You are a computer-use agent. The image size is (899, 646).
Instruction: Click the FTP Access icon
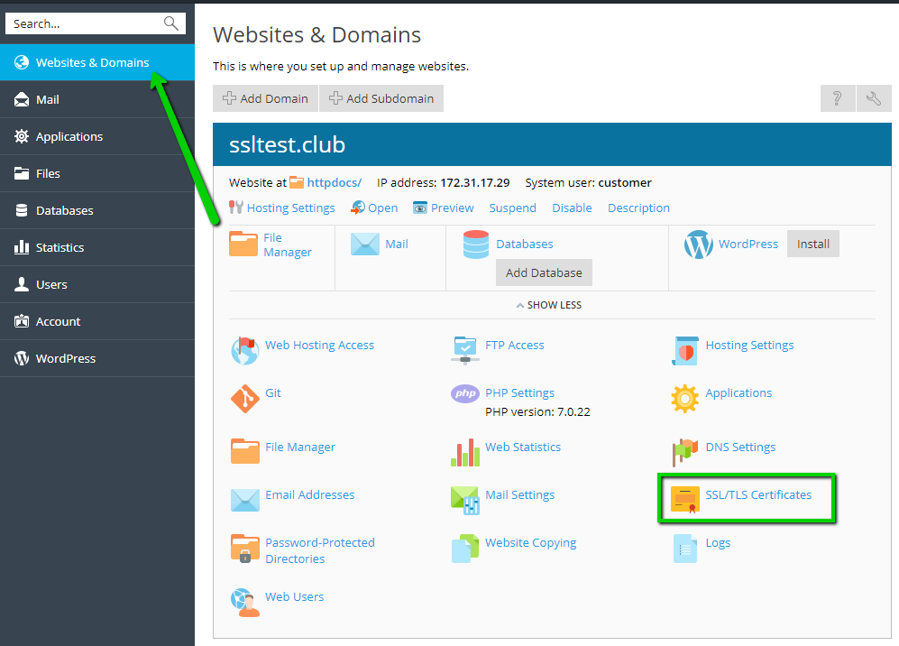464,348
